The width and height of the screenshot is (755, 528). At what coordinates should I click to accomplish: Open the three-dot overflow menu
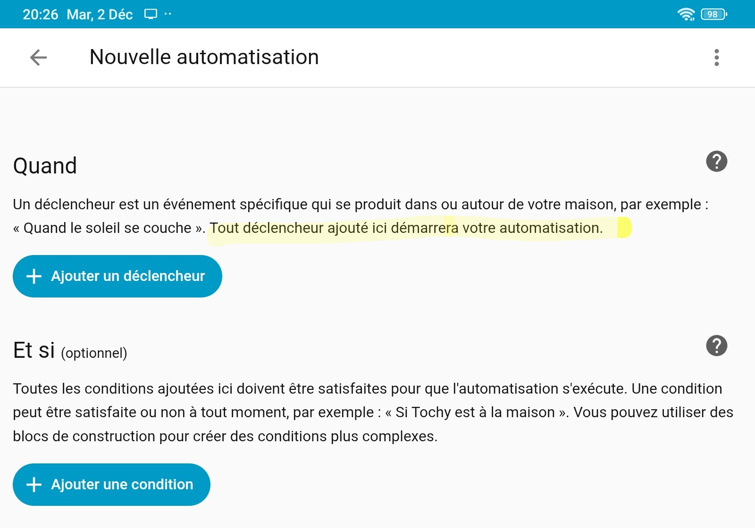tap(716, 58)
